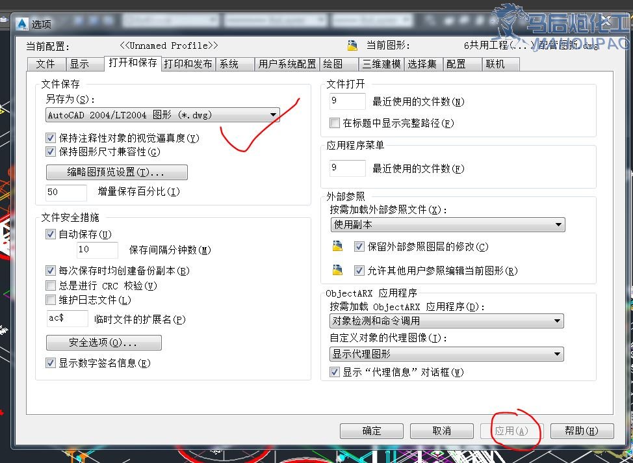Expand the 按需加载 ObjectARX 应用程序 dropdown
The width and height of the screenshot is (633, 463).
click(446, 321)
